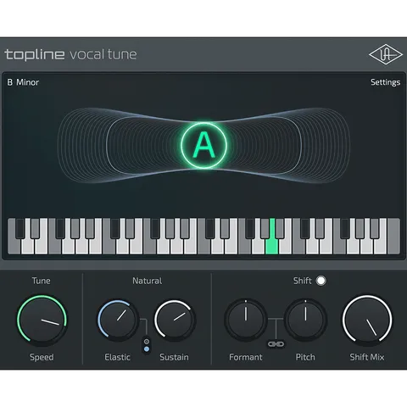
Task: Click the Tune section label
Action: 42,281
